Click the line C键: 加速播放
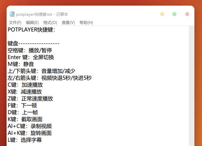202x146 pixels. pos(25,85)
